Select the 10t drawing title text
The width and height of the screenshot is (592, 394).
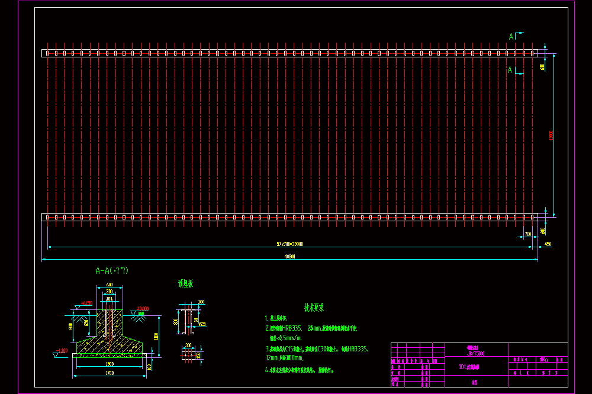pyautogui.click(x=469, y=367)
